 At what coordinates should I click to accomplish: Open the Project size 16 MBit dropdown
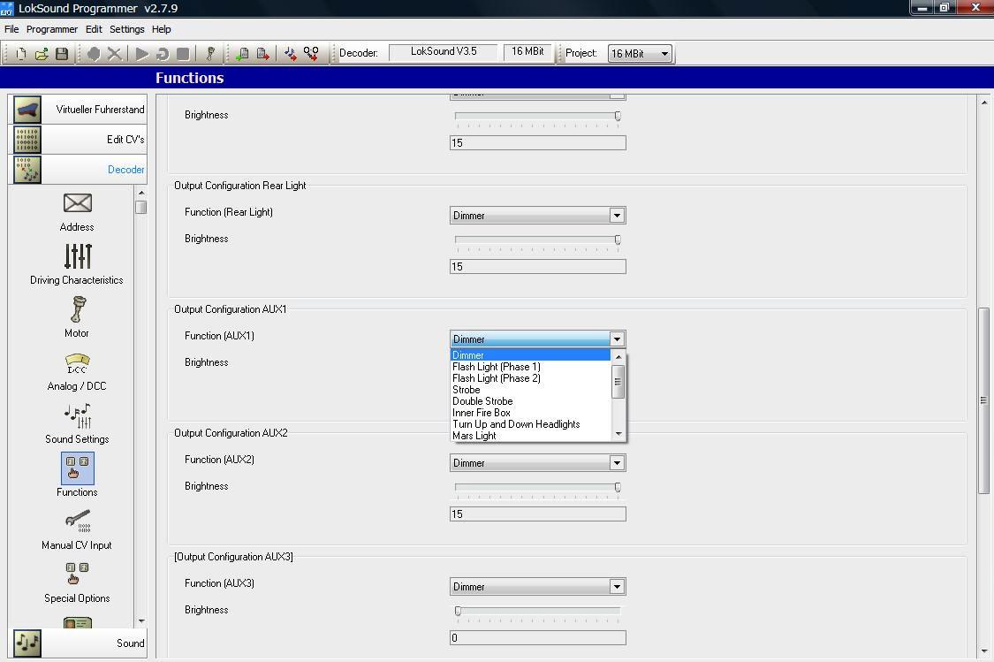pos(640,54)
